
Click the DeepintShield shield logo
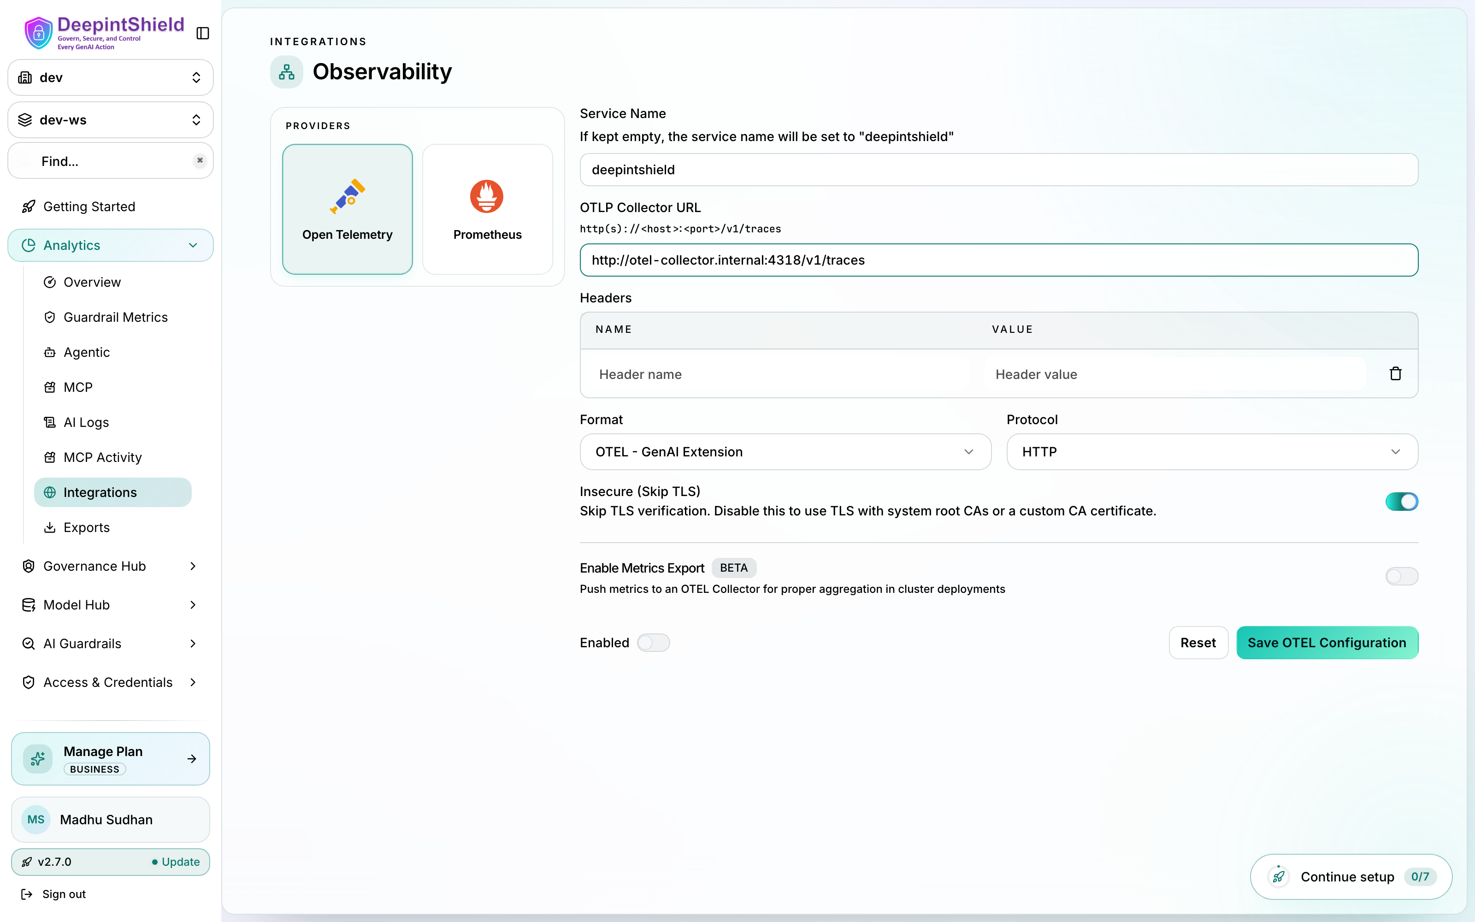coord(38,33)
